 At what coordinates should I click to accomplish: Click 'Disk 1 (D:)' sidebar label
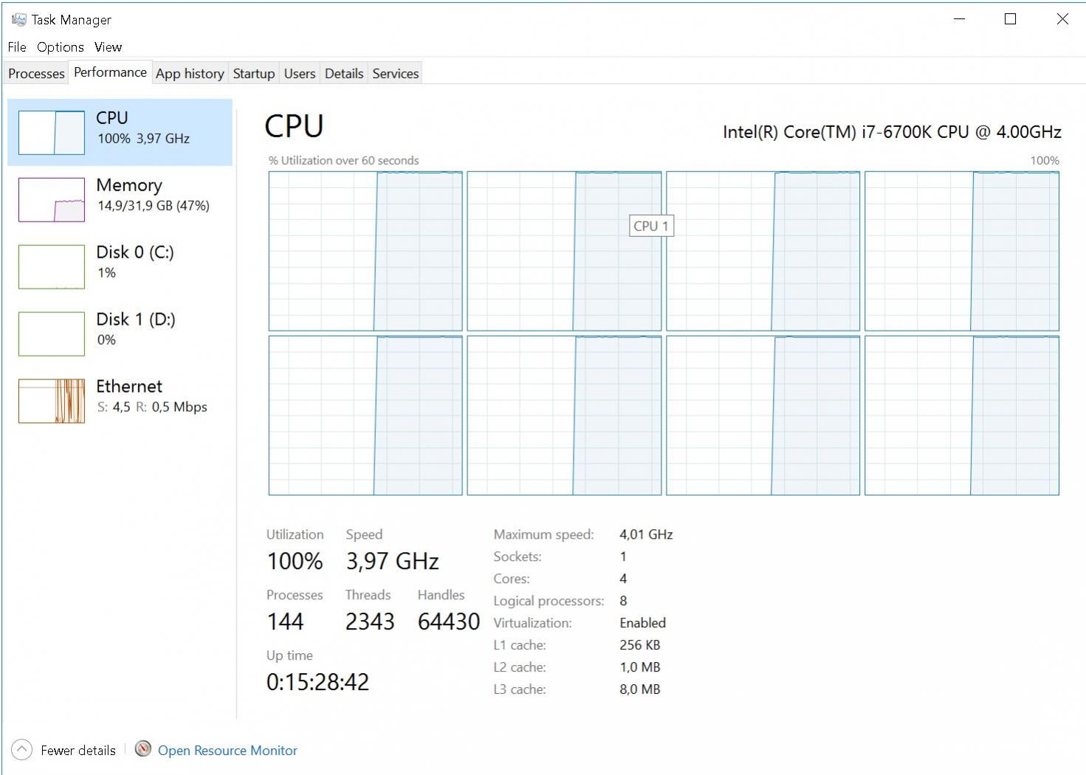[x=136, y=320]
